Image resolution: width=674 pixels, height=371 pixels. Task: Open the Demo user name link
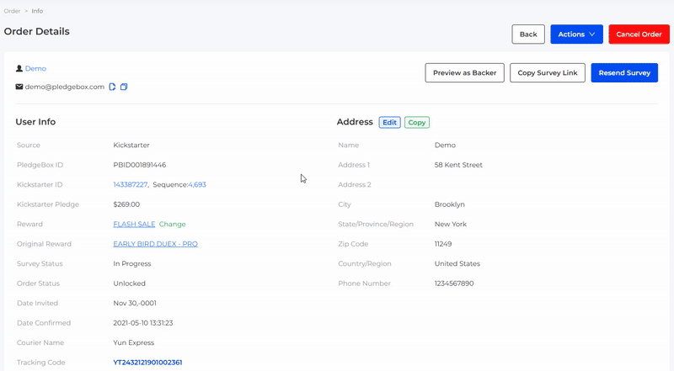[35, 69]
